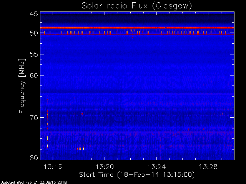Screen dimensions: 246x184
Task: Click the 'Frequency [MHz]' axis label
Action: [22, 86]
